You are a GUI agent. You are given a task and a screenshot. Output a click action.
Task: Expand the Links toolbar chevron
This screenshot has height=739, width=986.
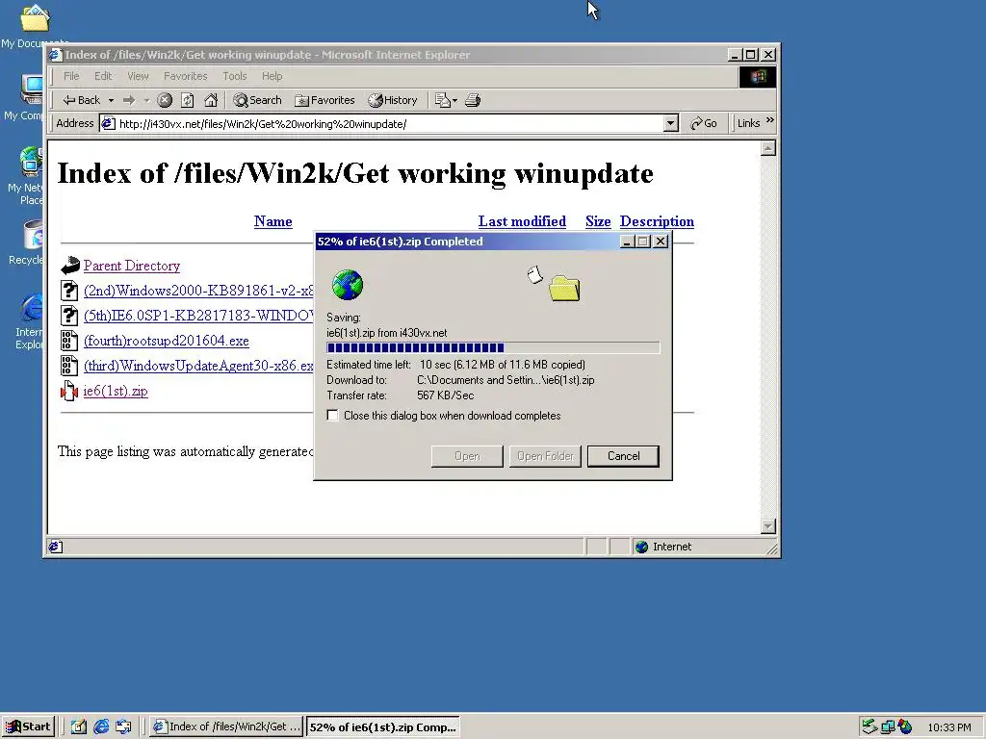coord(770,120)
